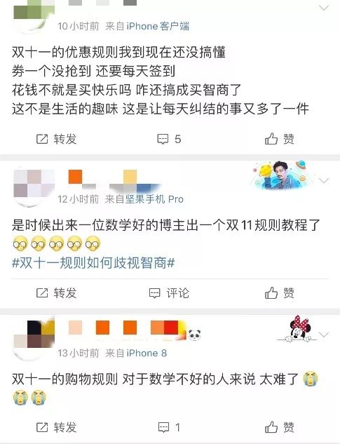Like the first post about 双十一优惠规则
Screen dimensions: 340x444
click(x=280, y=139)
